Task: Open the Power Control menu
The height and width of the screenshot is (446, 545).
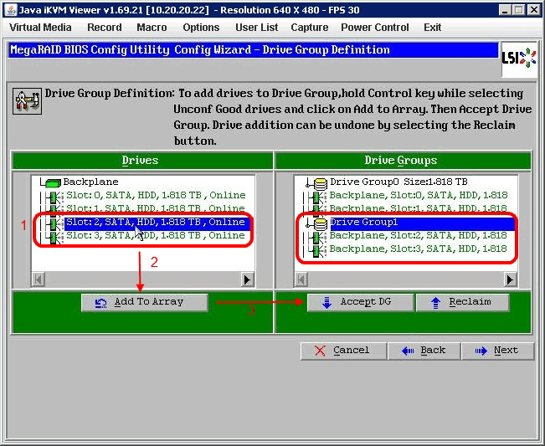Action: coord(375,28)
